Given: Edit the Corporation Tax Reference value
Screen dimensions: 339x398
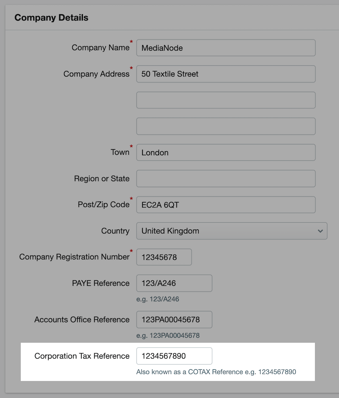Looking at the screenshot, I should (174, 356).
